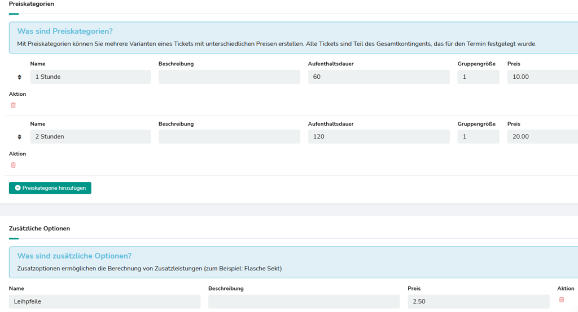Click the Preis field showing 20.00
This screenshot has width=578, height=312.
(542, 137)
